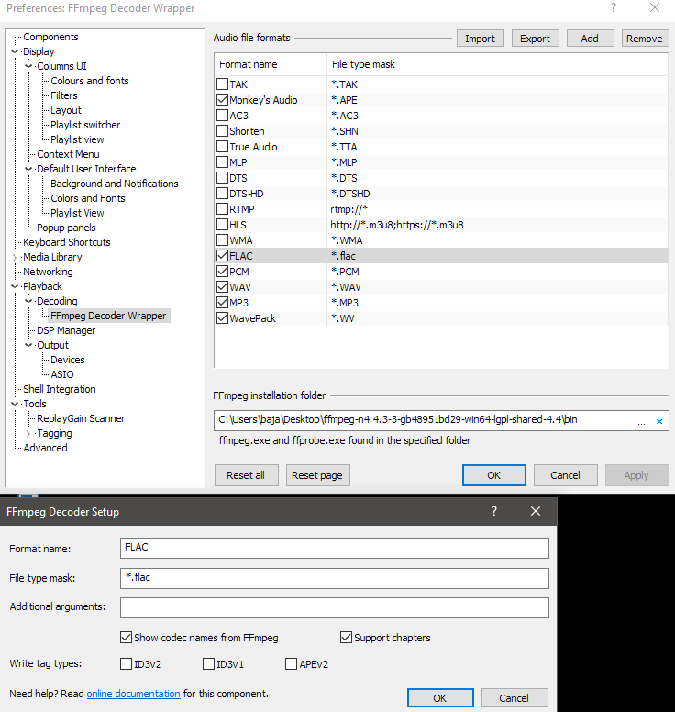This screenshot has height=712, width=675.
Task: Open the Networking page
Action: coord(48,272)
